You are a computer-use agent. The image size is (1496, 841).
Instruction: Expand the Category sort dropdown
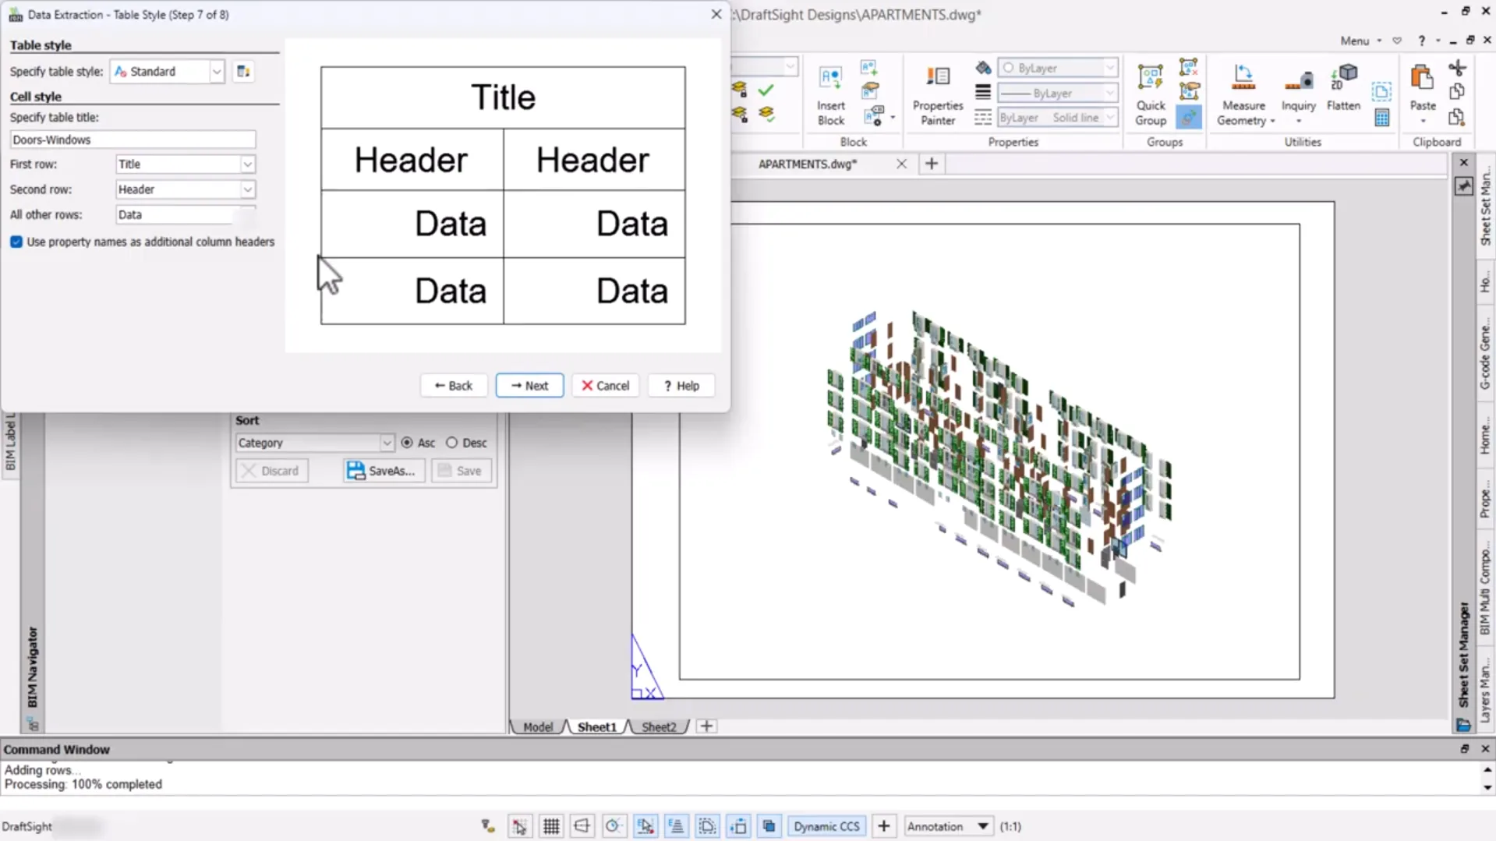tap(386, 443)
